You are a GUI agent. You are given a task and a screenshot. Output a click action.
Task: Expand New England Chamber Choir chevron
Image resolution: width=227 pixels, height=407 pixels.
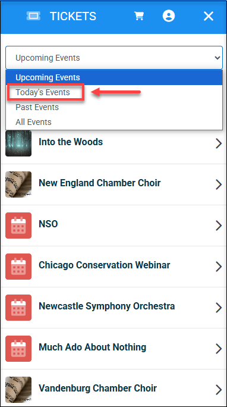(219, 184)
